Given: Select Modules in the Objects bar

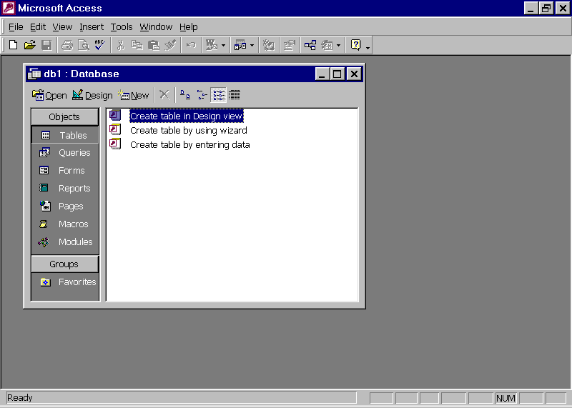Looking at the screenshot, I should click(65, 242).
